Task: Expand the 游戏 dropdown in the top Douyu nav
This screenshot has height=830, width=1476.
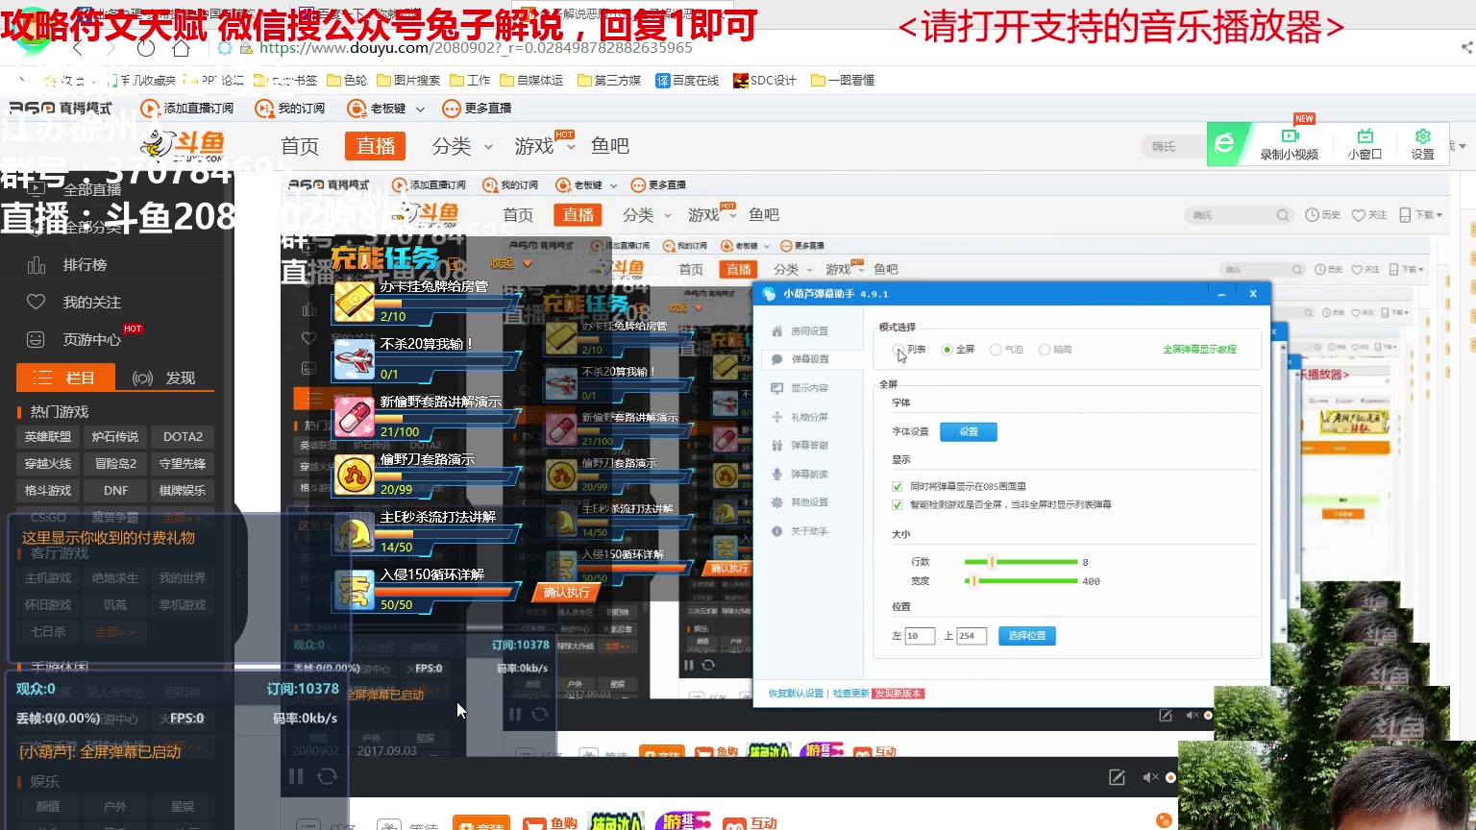Action: (571, 147)
